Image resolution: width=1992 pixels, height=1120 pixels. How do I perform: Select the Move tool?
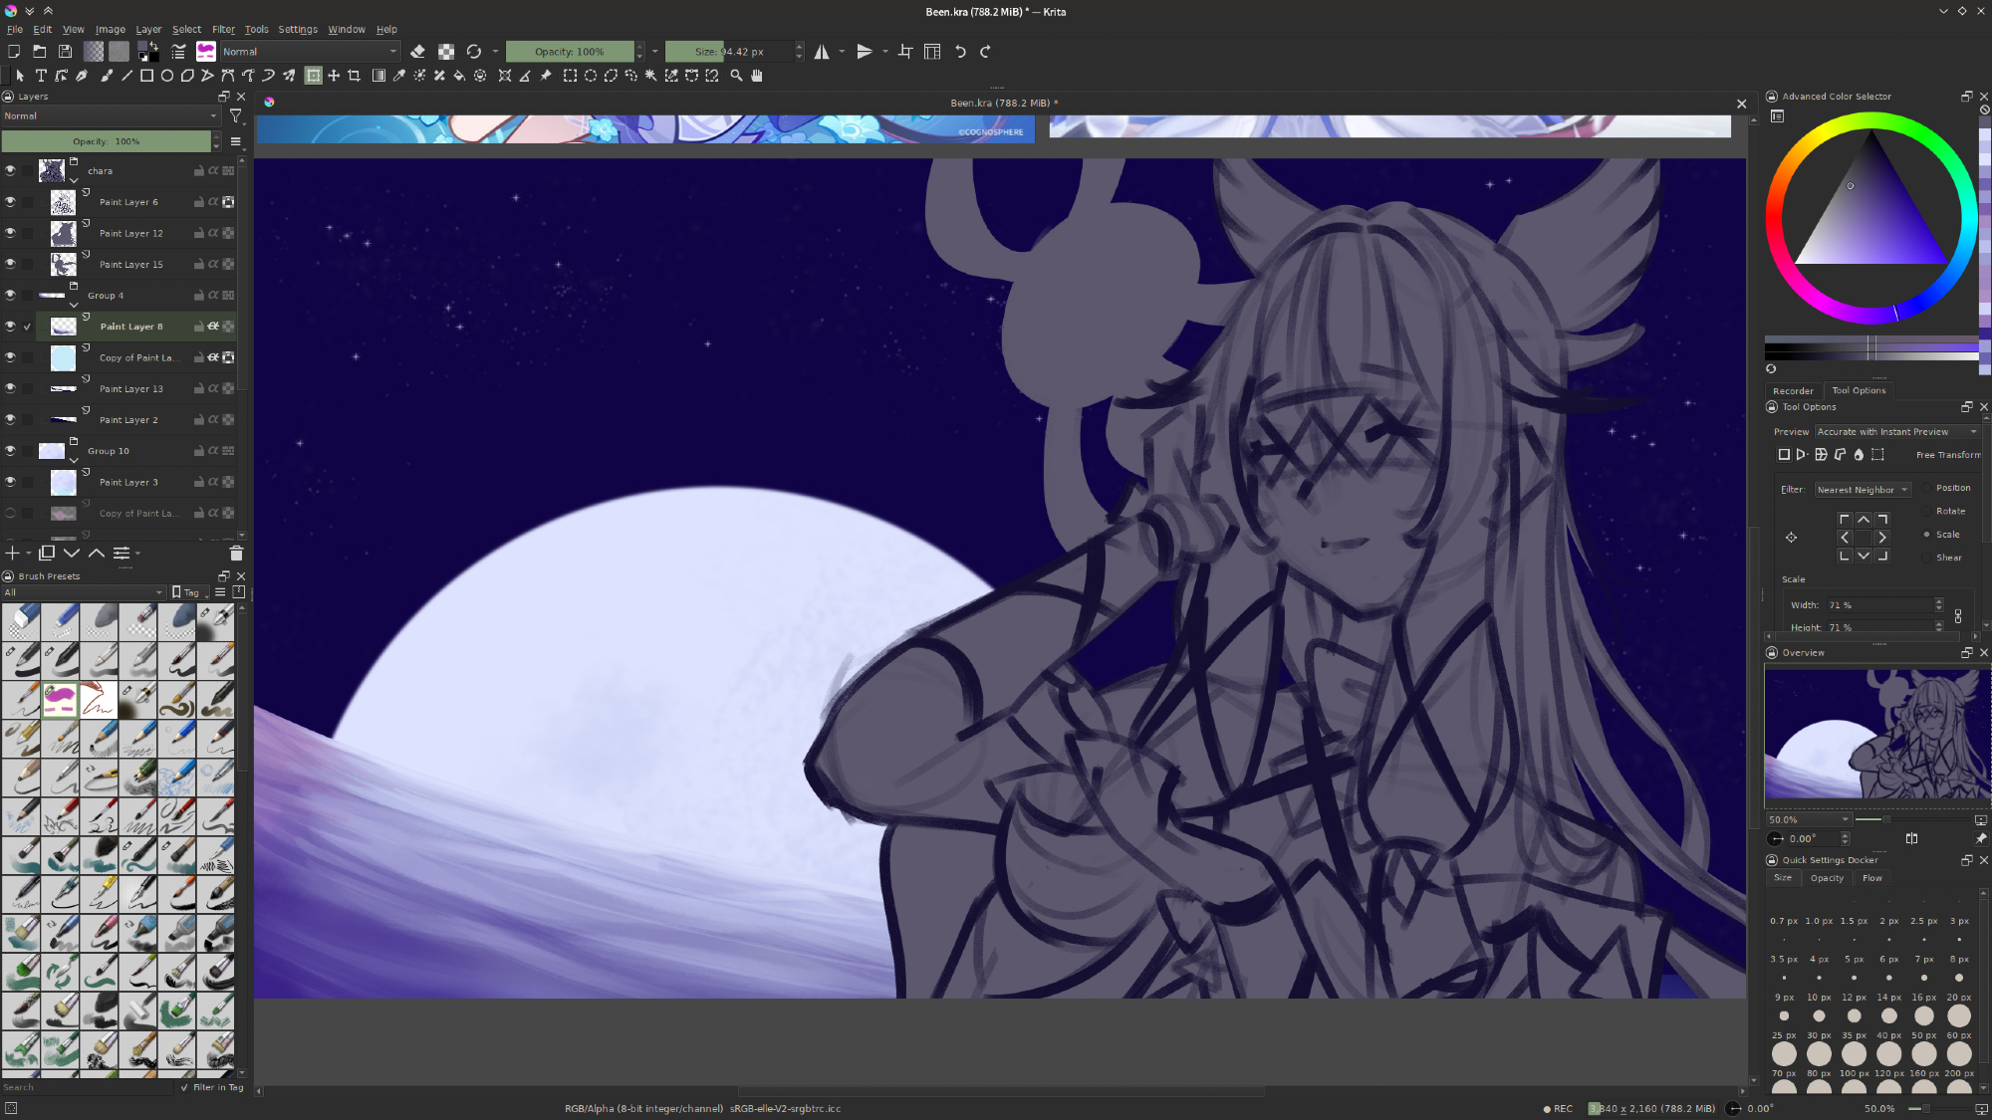coord(334,76)
